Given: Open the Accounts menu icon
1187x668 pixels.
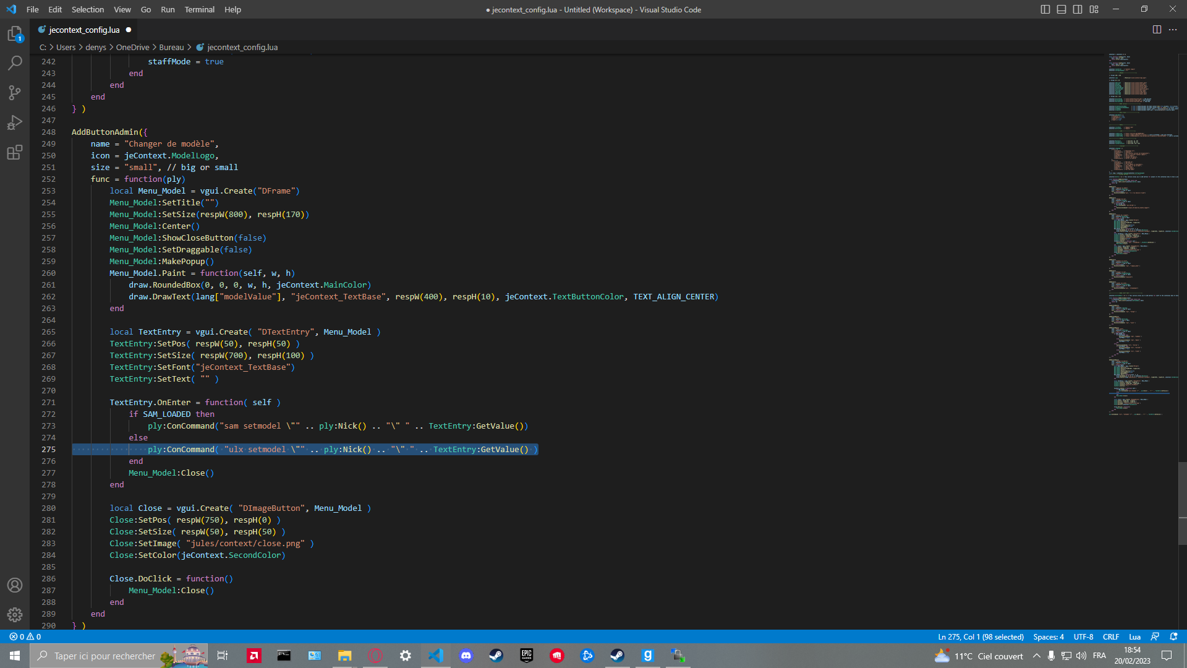Looking at the screenshot, I should [x=15, y=585].
